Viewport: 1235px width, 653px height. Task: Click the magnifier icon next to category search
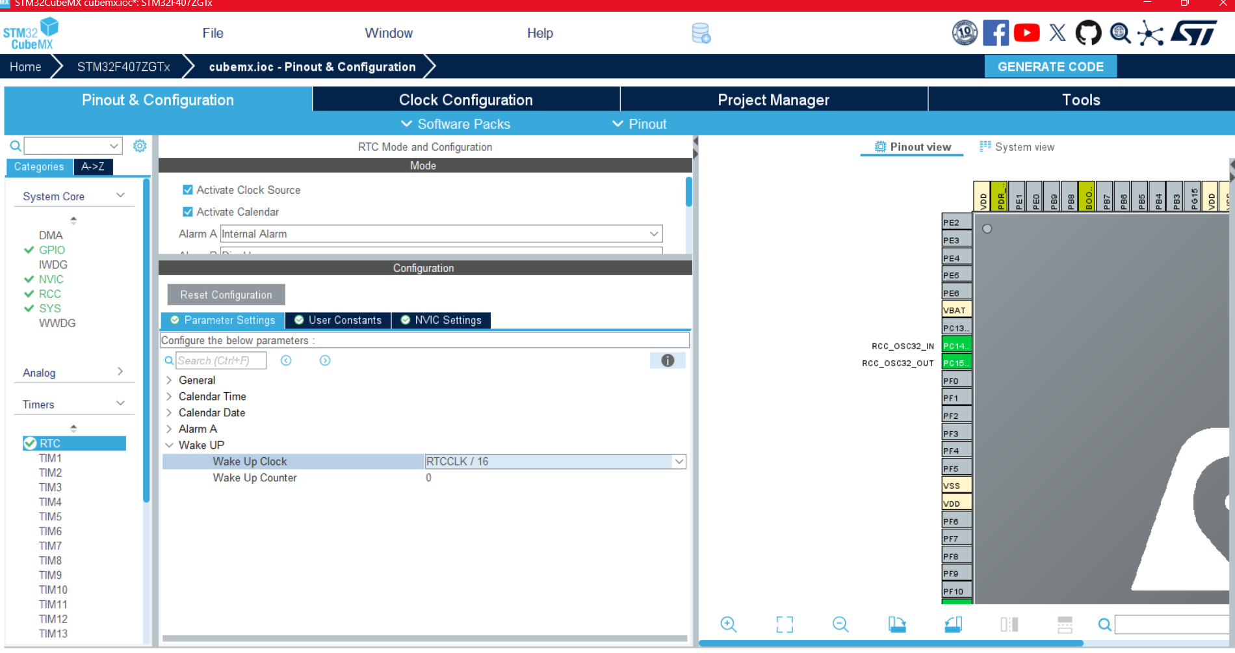(16, 146)
